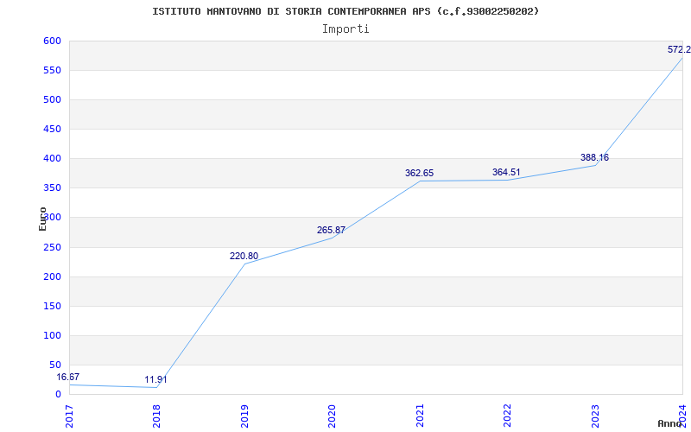
Task: Click the 2023 x-axis year label
Action: pos(595,416)
